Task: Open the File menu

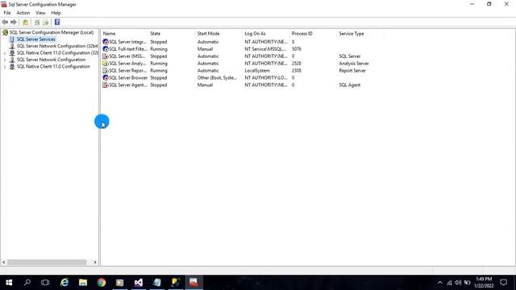Action: pos(7,13)
